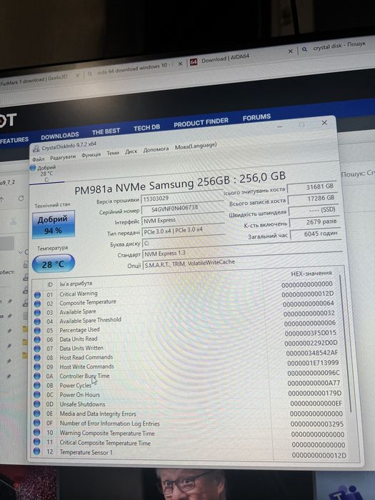Click the status icon for Number of Error Information Log Entries
The width and height of the screenshot is (375, 500).
37,423
